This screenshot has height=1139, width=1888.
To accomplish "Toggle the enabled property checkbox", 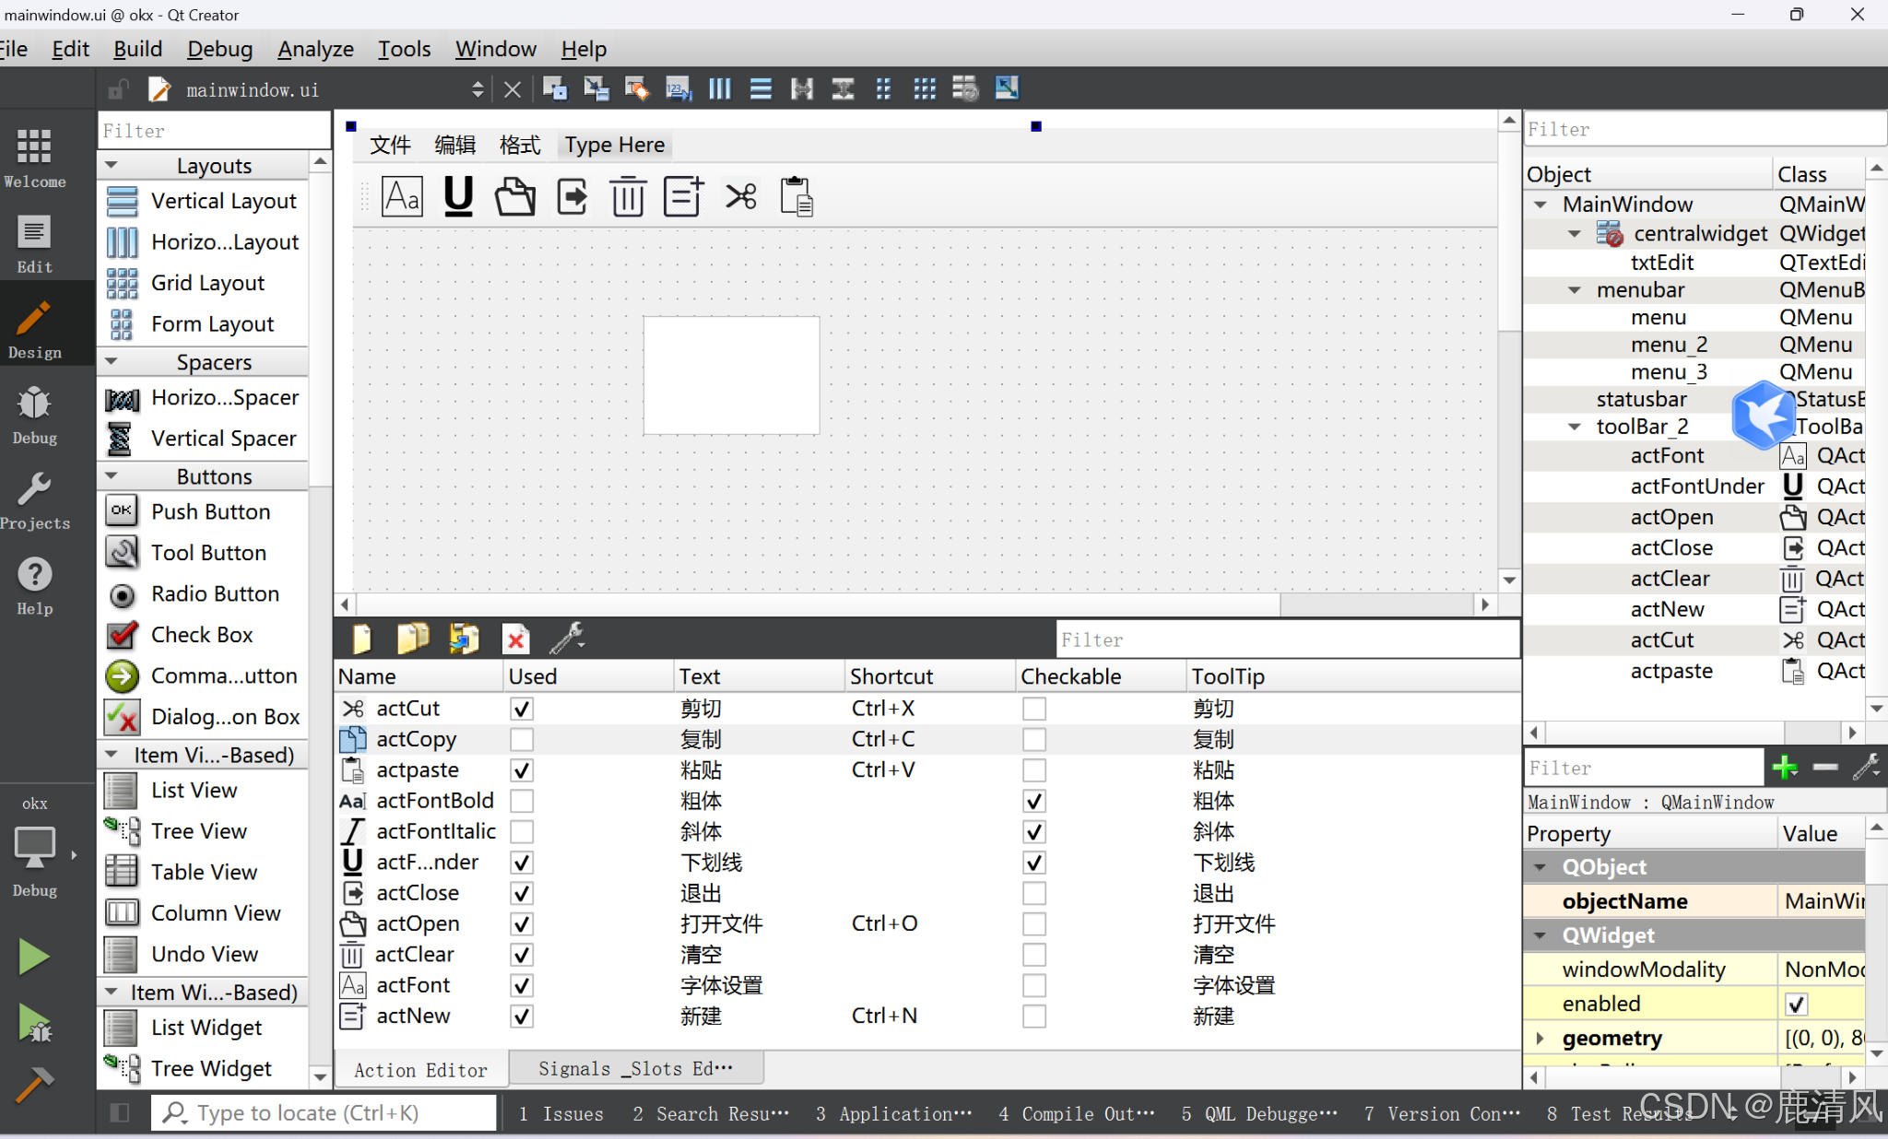I will (x=1795, y=1004).
